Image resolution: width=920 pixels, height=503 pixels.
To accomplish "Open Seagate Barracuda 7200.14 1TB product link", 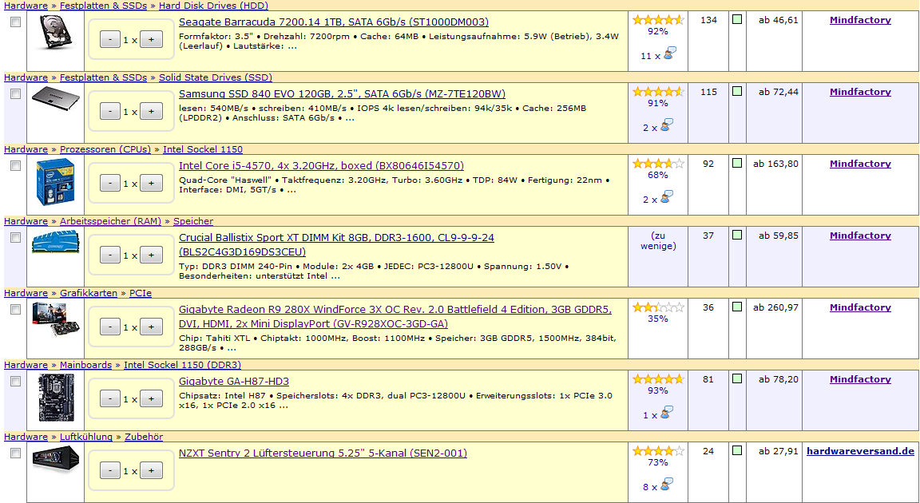I will coord(334,22).
